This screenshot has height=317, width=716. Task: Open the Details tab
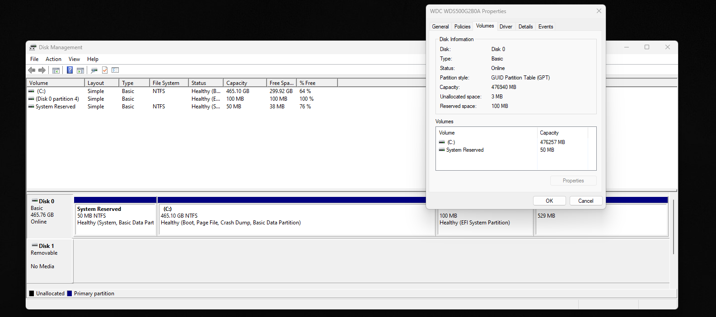[525, 27]
